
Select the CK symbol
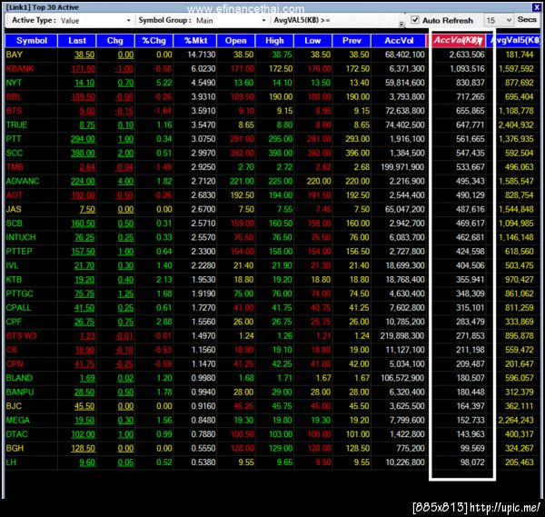[12, 350]
